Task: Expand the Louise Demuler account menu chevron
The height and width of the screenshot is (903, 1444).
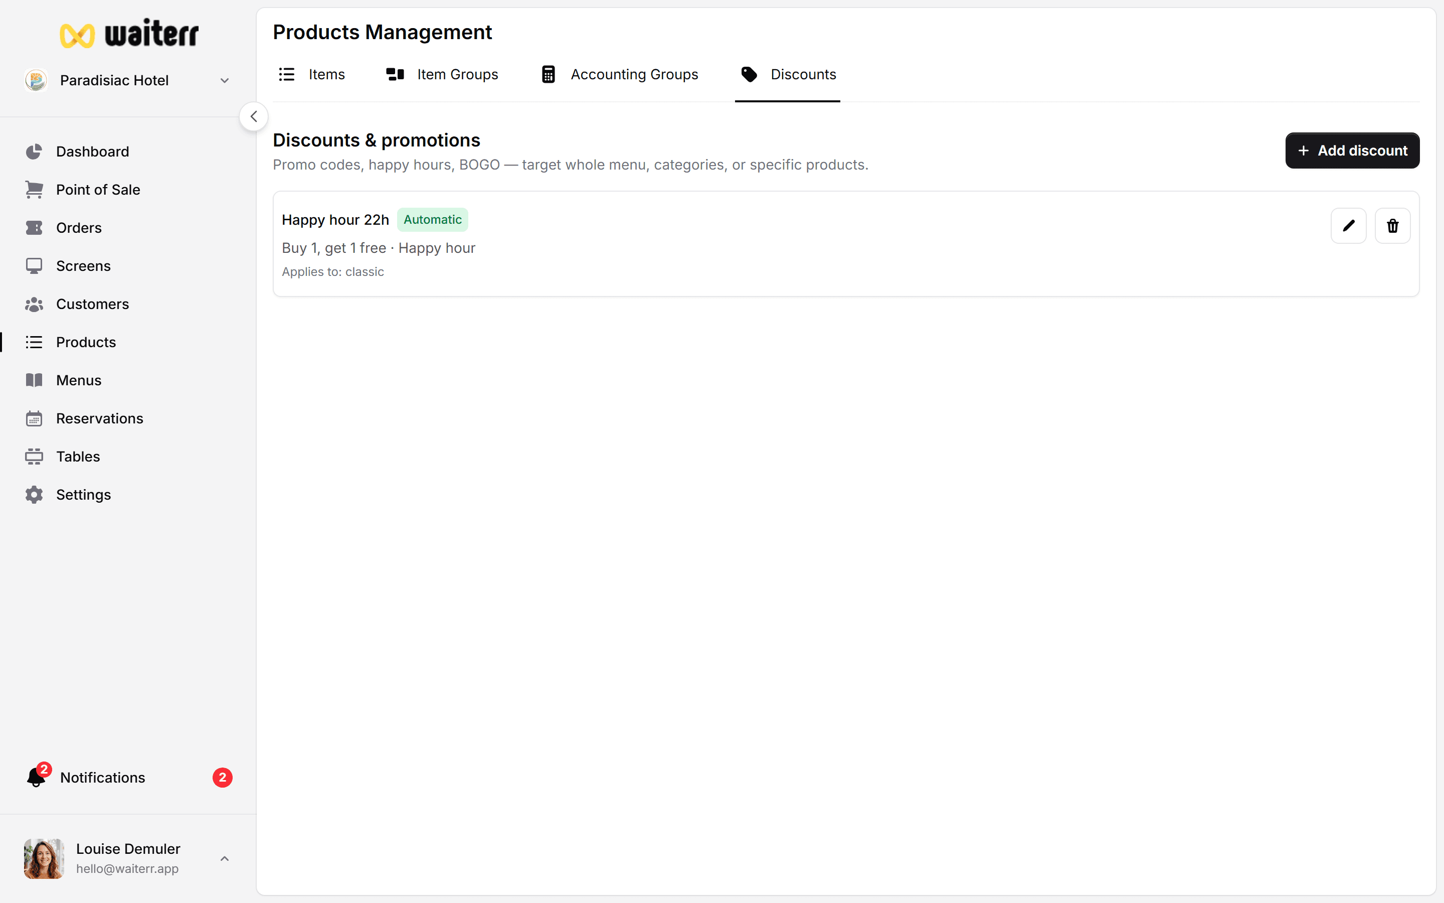Action: (224, 859)
